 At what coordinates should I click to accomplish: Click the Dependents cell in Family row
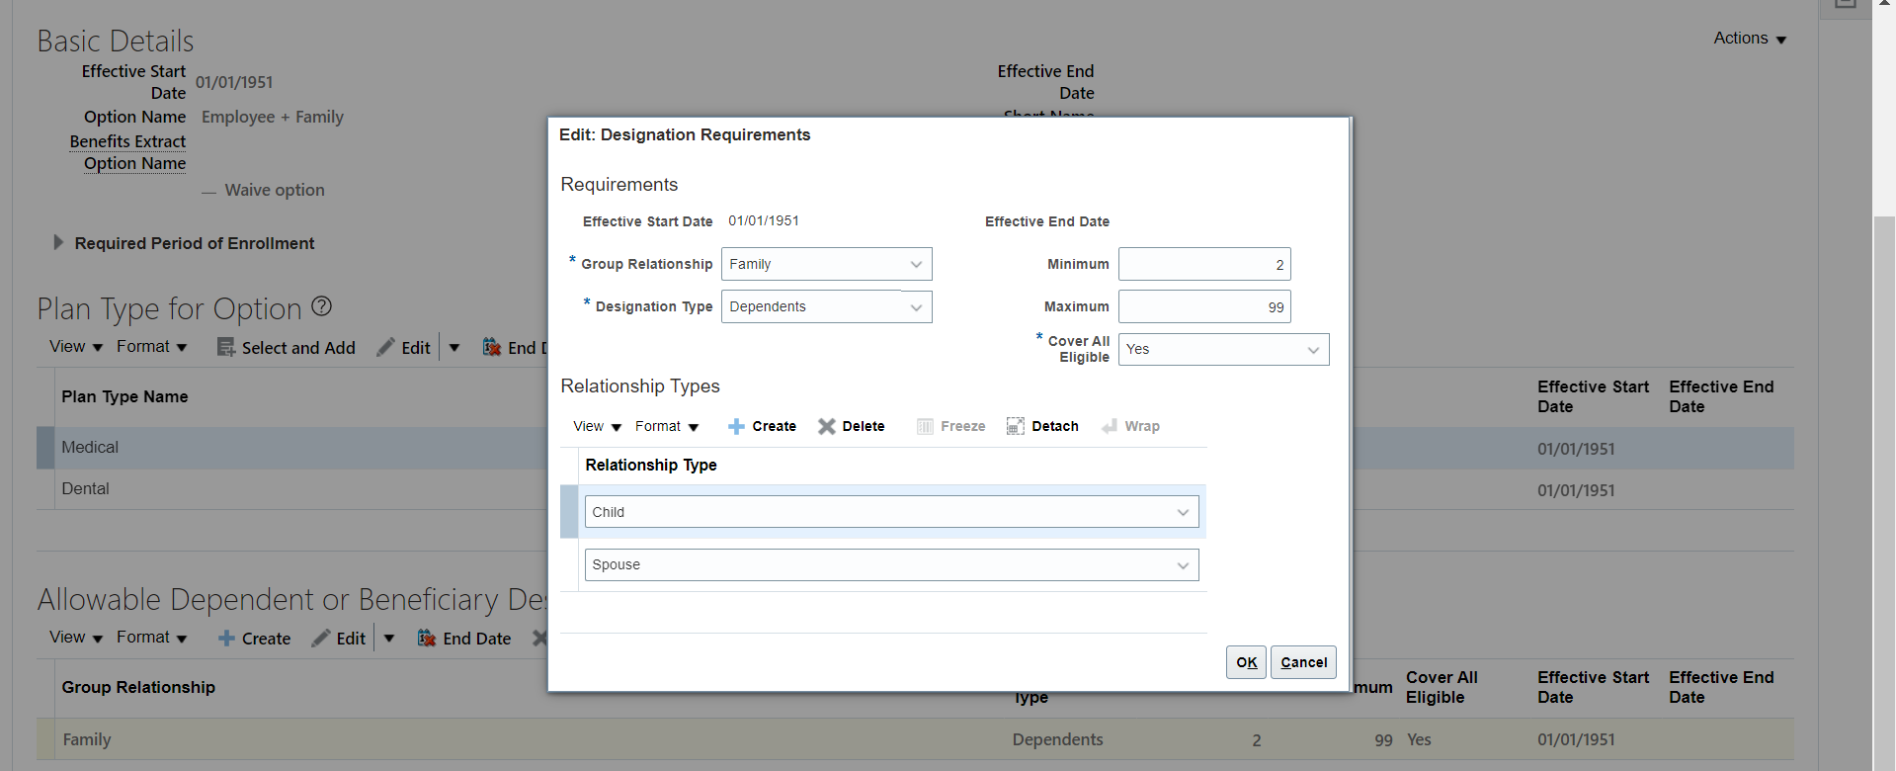click(1057, 739)
